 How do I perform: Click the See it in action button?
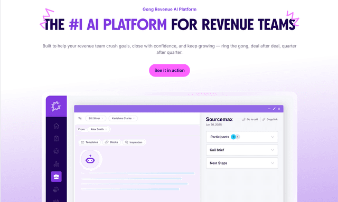pos(170,71)
